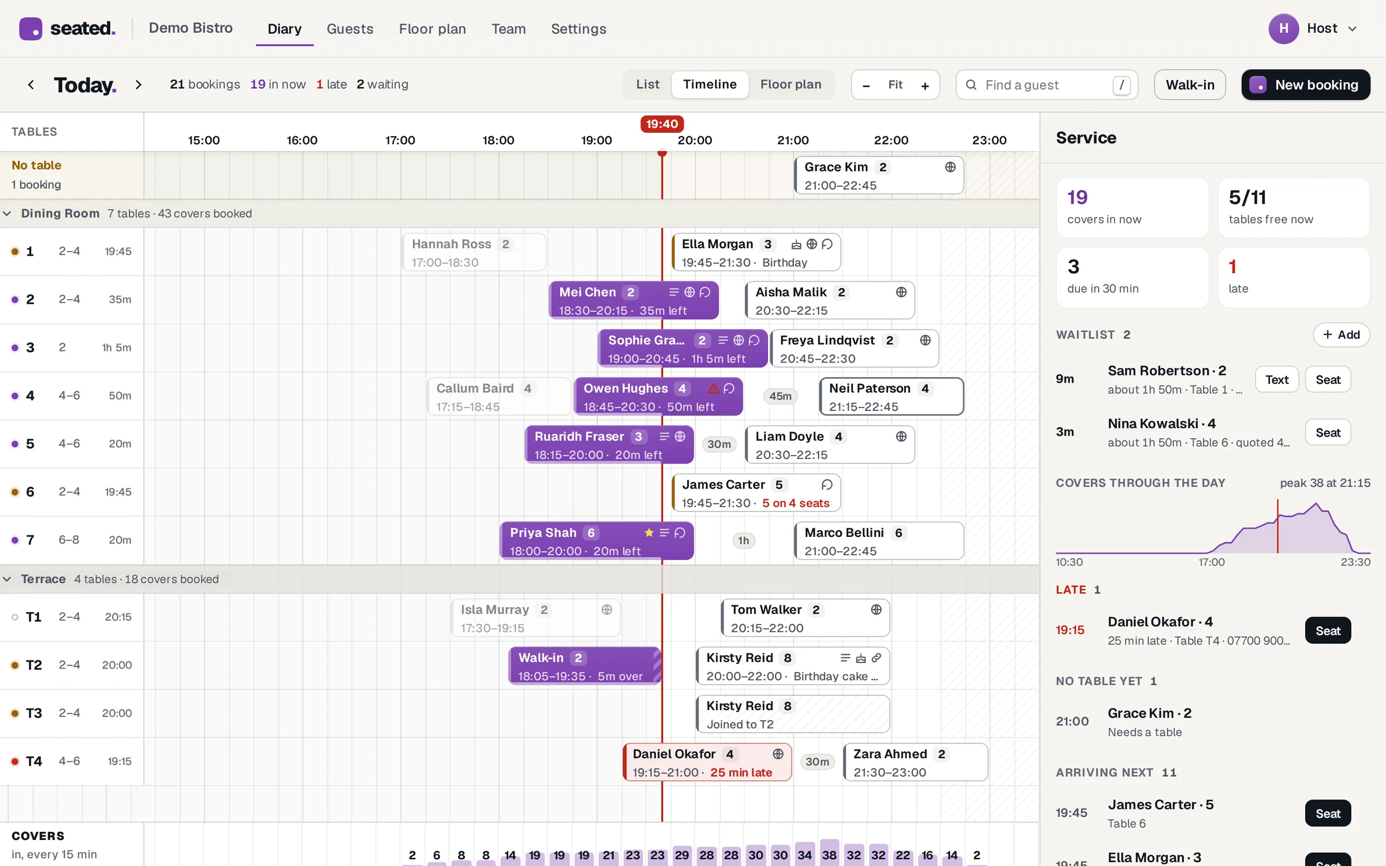The image size is (1386, 866).
Task: Click globe icon on Tom Walker booking
Action: click(876, 610)
